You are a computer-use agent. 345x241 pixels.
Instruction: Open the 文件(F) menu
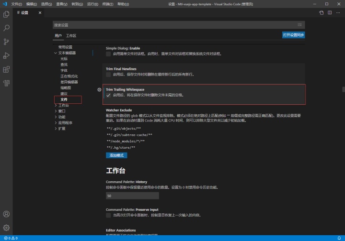coord(16,4)
